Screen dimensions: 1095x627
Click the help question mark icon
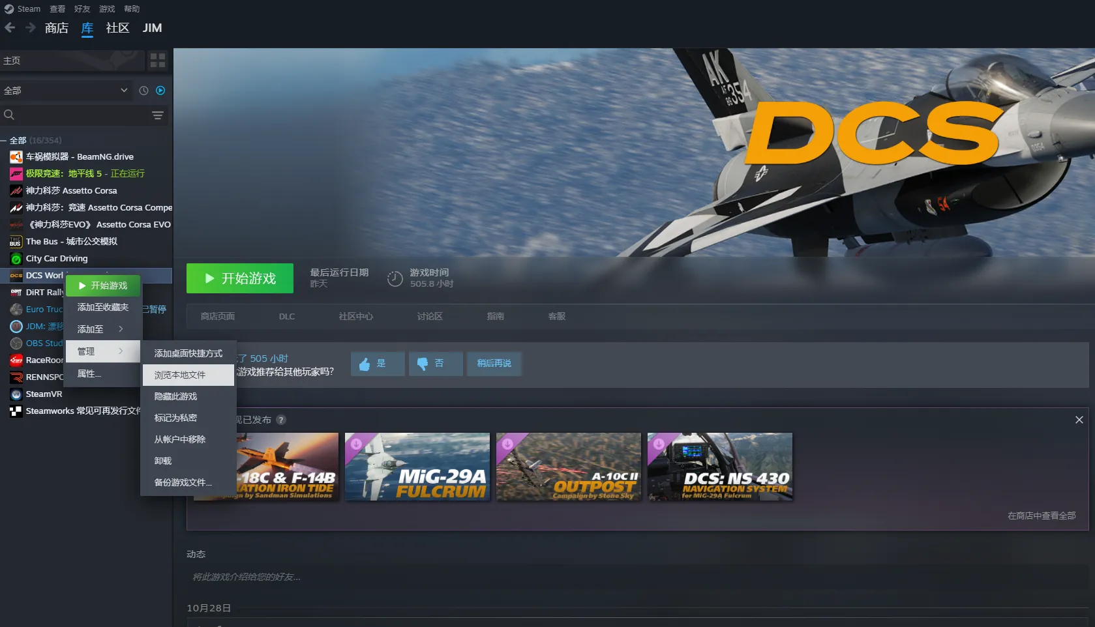[x=281, y=420]
